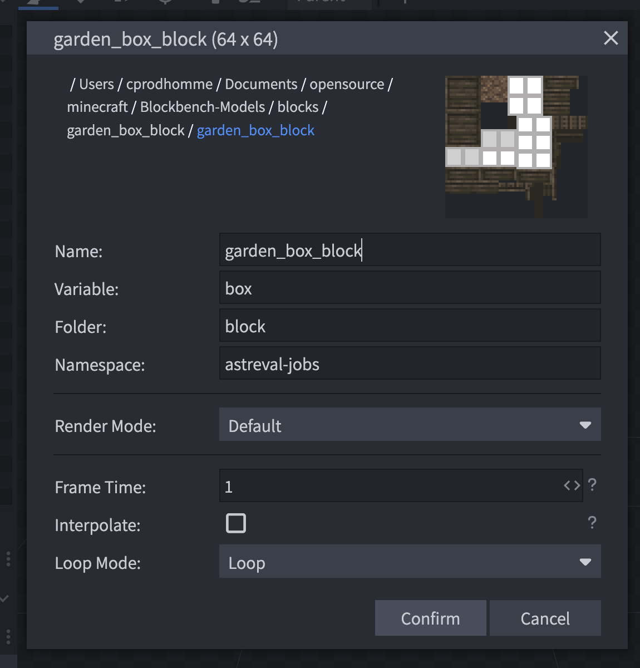Click the three-dot handle below the sidebar checkmark
This screenshot has height=668, width=640.
pos(8,636)
